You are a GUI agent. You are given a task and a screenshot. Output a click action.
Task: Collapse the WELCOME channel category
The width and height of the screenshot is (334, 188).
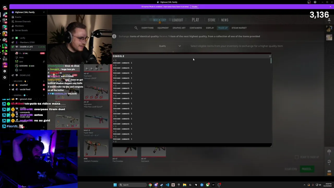click(21, 81)
